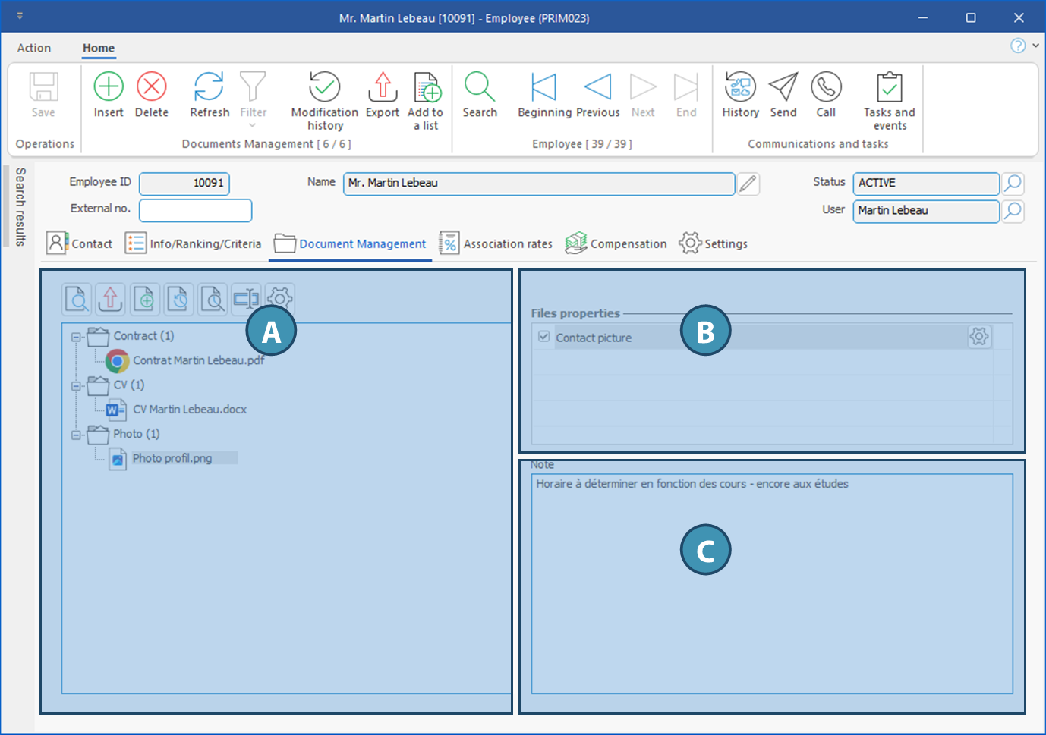Refresh the documents list

[x=209, y=94]
